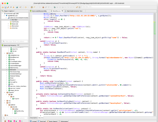Click the Bytecode/Hierarchy filter field

pos(15,118)
